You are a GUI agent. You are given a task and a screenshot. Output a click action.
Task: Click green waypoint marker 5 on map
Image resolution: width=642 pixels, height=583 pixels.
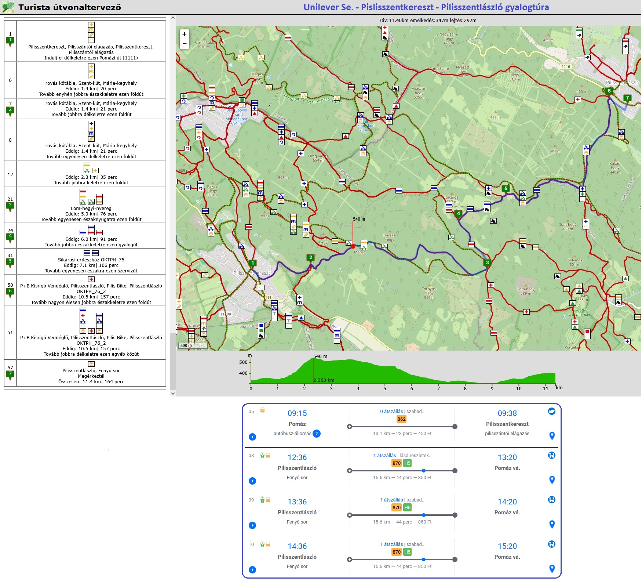pos(506,189)
